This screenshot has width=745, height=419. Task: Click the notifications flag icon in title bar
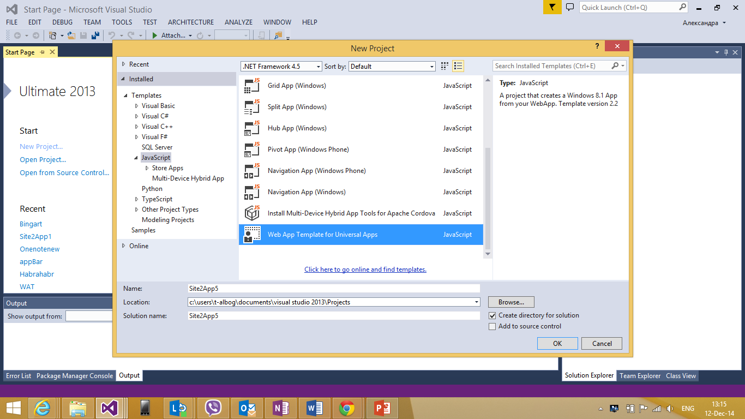[x=552, y=7]
